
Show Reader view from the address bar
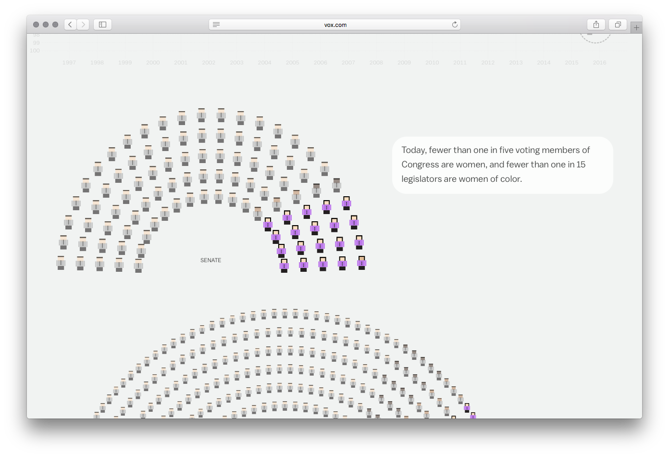coord(216,25)
